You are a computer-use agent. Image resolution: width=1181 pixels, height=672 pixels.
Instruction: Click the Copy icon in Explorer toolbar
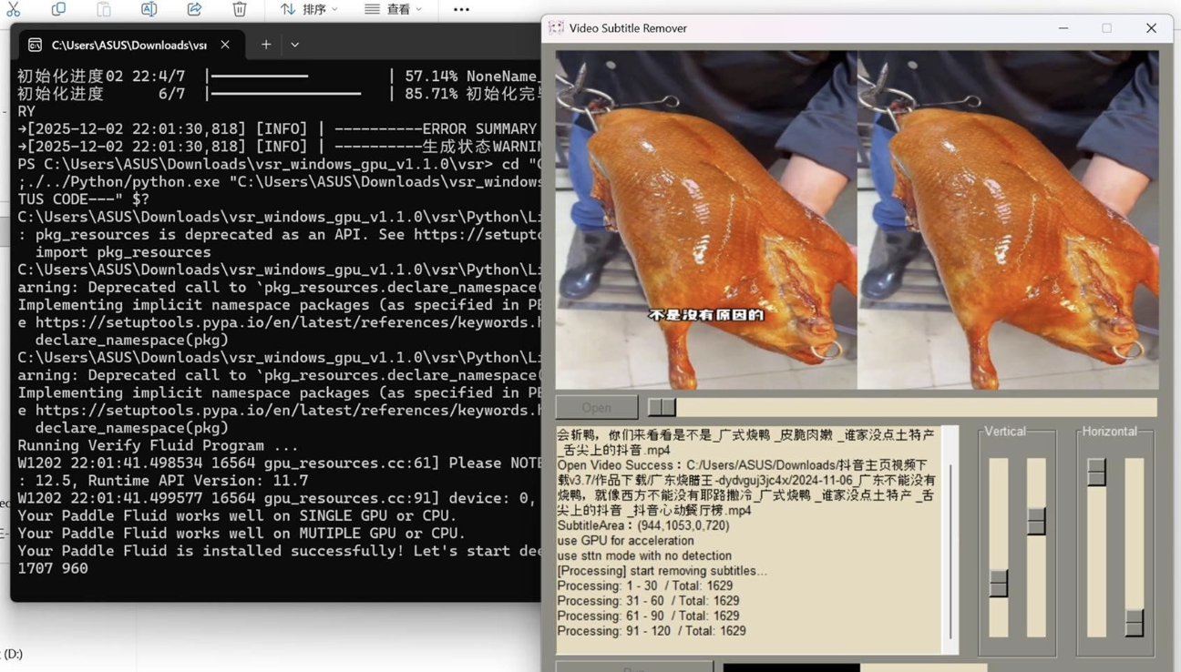click(58, 9)
